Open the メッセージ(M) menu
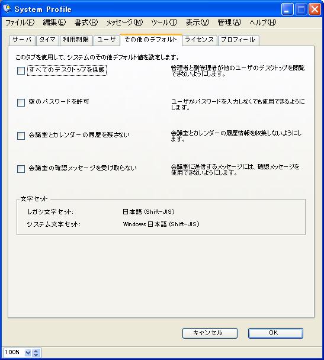The image size is (324, 360). [x=124, y=22]
